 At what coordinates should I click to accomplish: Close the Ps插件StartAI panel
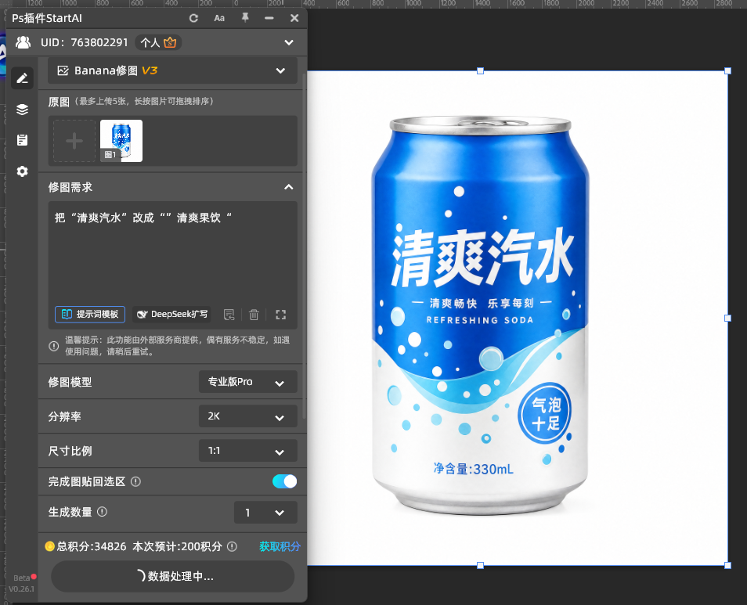click(294, 18)
